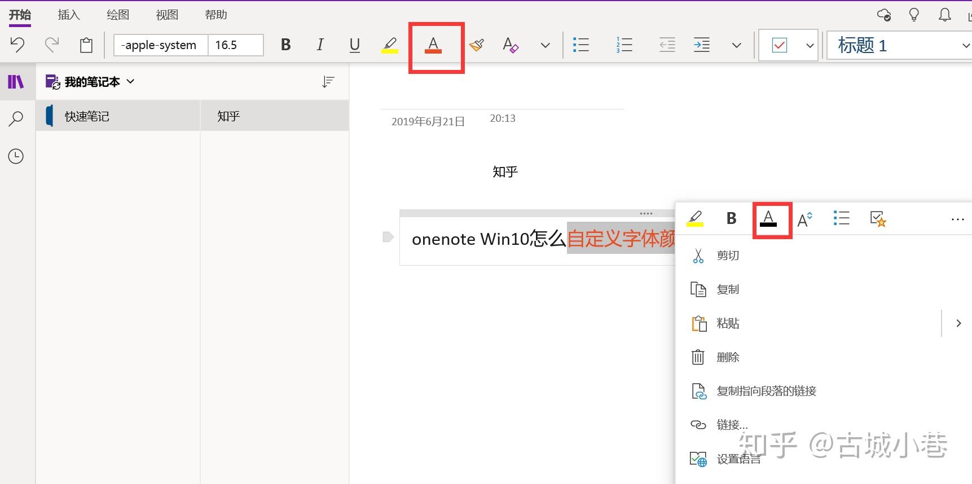Redo the last action
Viewport: 972px width, 484px height.
[52, 45]
